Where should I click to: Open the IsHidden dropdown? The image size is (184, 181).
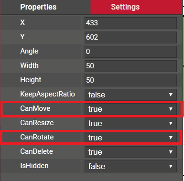point(130,166)
